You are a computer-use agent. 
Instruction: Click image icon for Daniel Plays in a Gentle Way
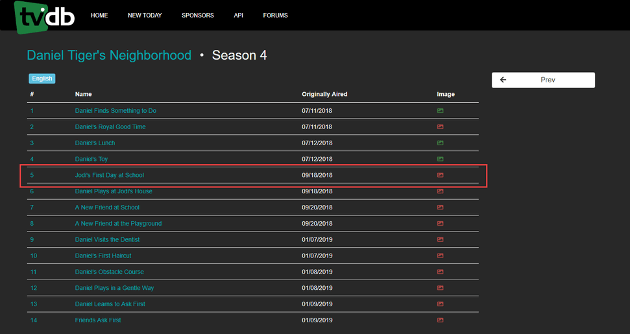tap(441, 288)
